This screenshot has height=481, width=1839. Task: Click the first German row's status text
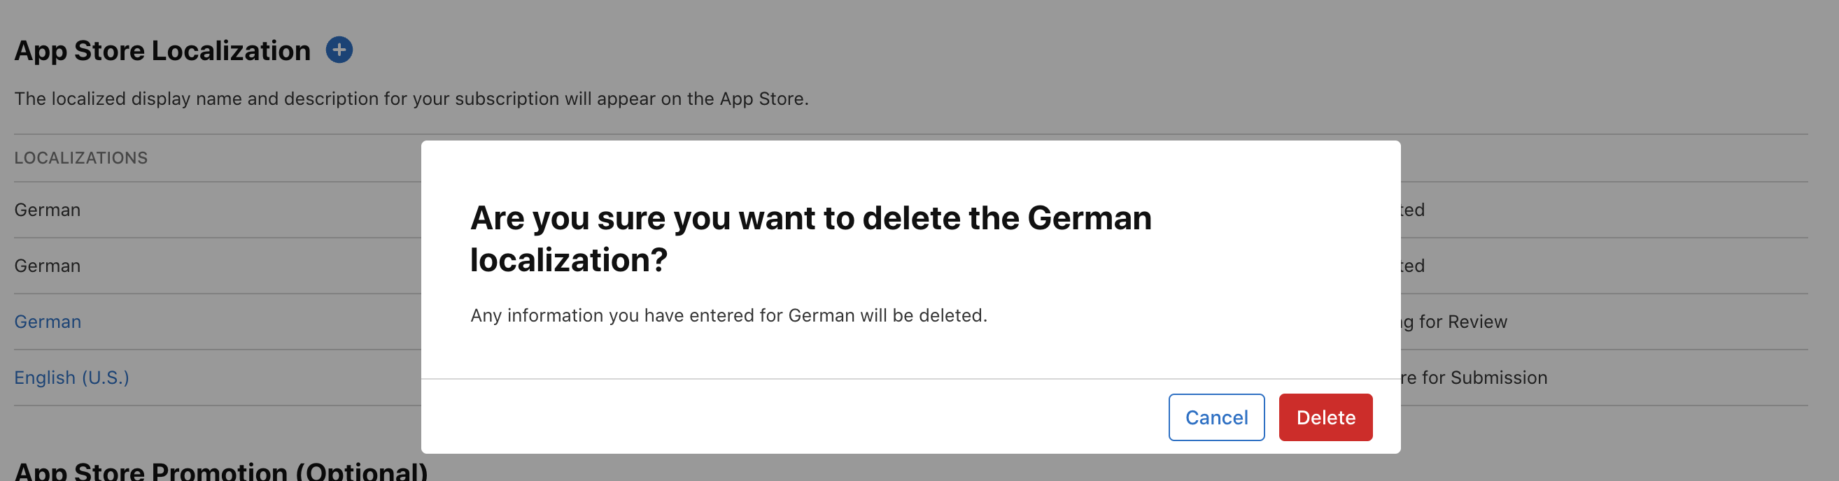point(1413,210)
